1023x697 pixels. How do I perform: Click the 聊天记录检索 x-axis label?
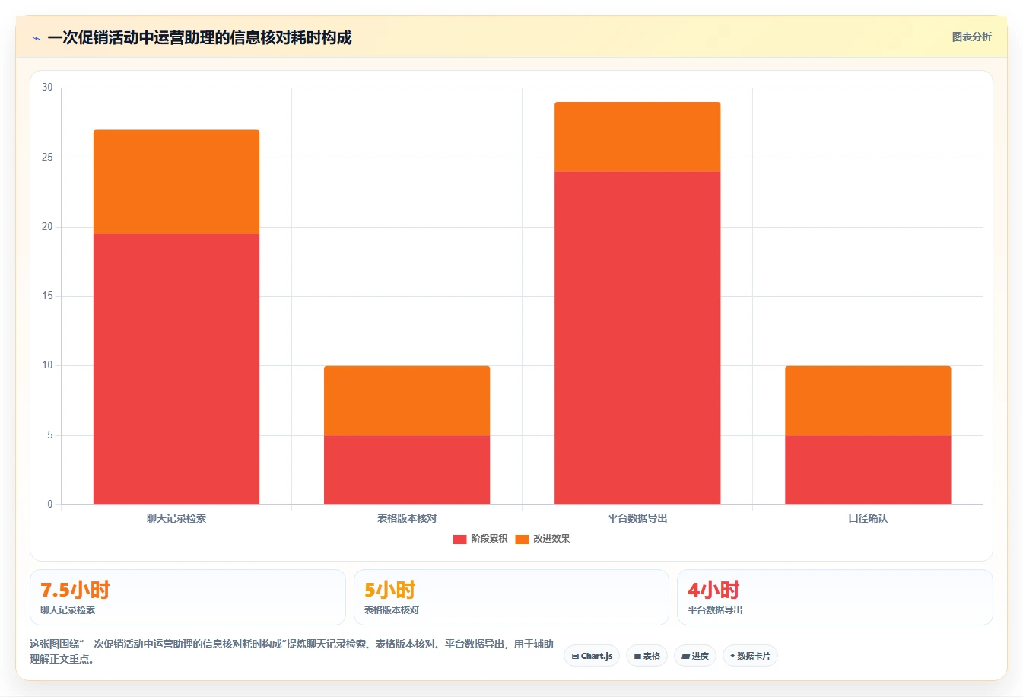pos(176,518)
